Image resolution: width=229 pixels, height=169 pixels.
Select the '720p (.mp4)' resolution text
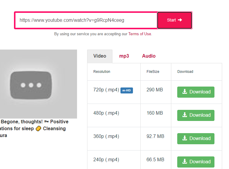[x=106, y=90]
